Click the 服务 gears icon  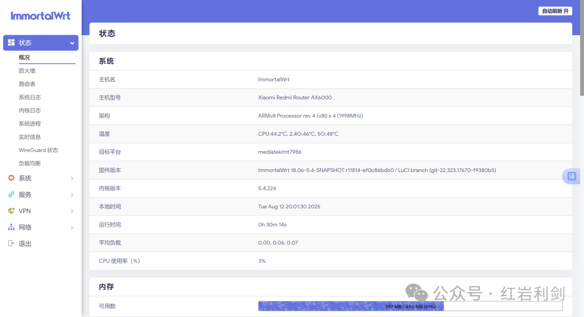(x=11, y=194)
